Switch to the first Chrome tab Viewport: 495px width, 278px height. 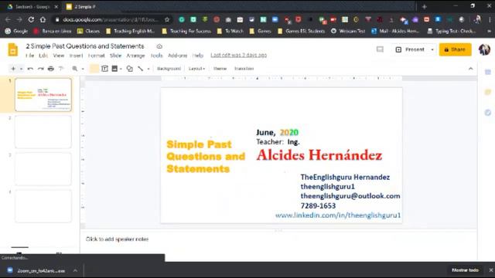pyautogui.click(x=32, y=7)
